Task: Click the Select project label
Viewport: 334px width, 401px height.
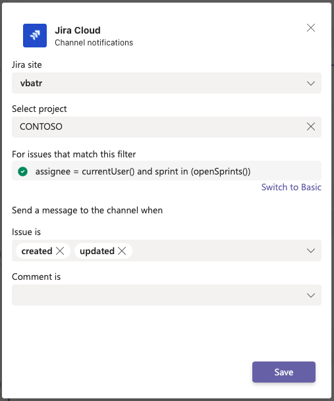Action: 40,109
